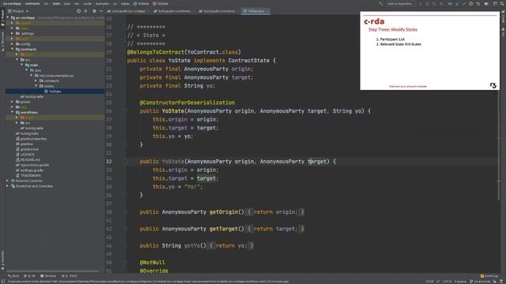Image resolution: width=506 pixels, height=284 pixels.
Task: Click the YoContract.class reference in code
Action: [x=213, y=52]
